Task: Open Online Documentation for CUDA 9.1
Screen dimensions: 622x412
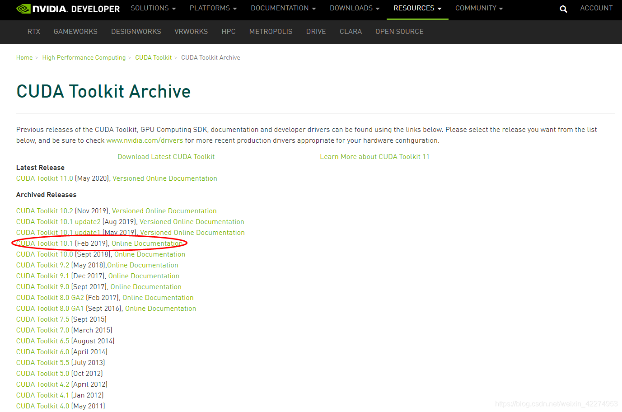Action: click(x=144, y=276)
